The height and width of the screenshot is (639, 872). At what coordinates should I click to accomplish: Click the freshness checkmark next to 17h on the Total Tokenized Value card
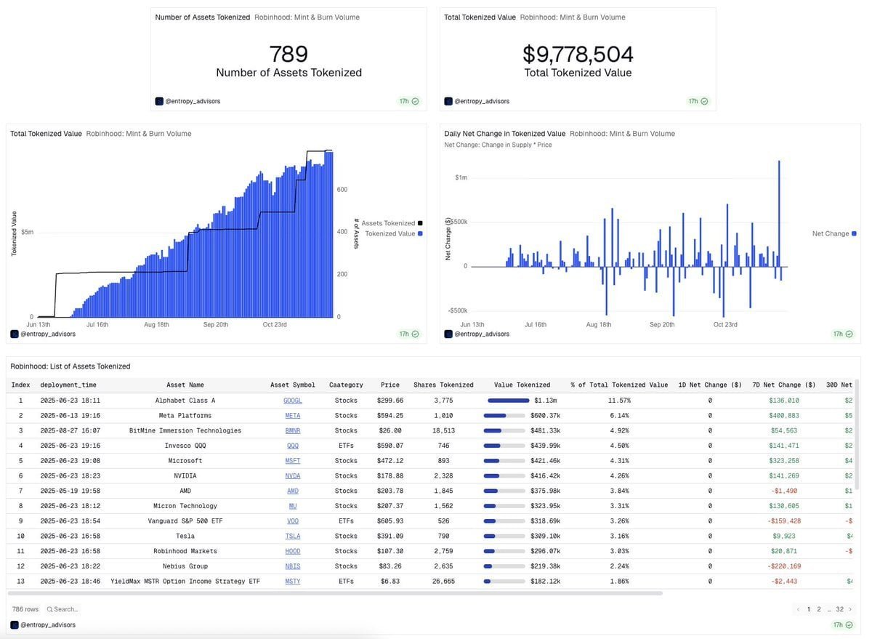[x=703, y=100]
